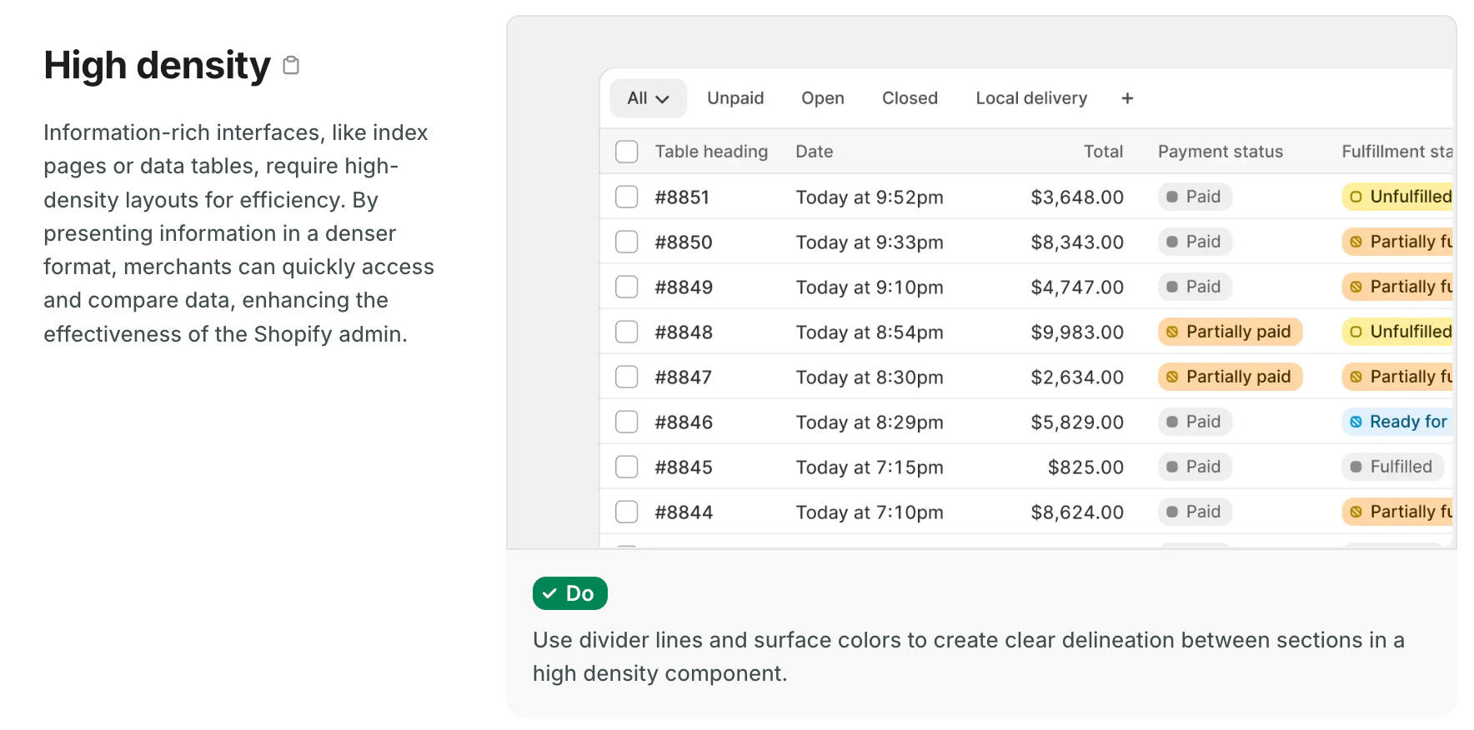Open order #8849
The image size is (1474, 730).
tap(684, 287)
